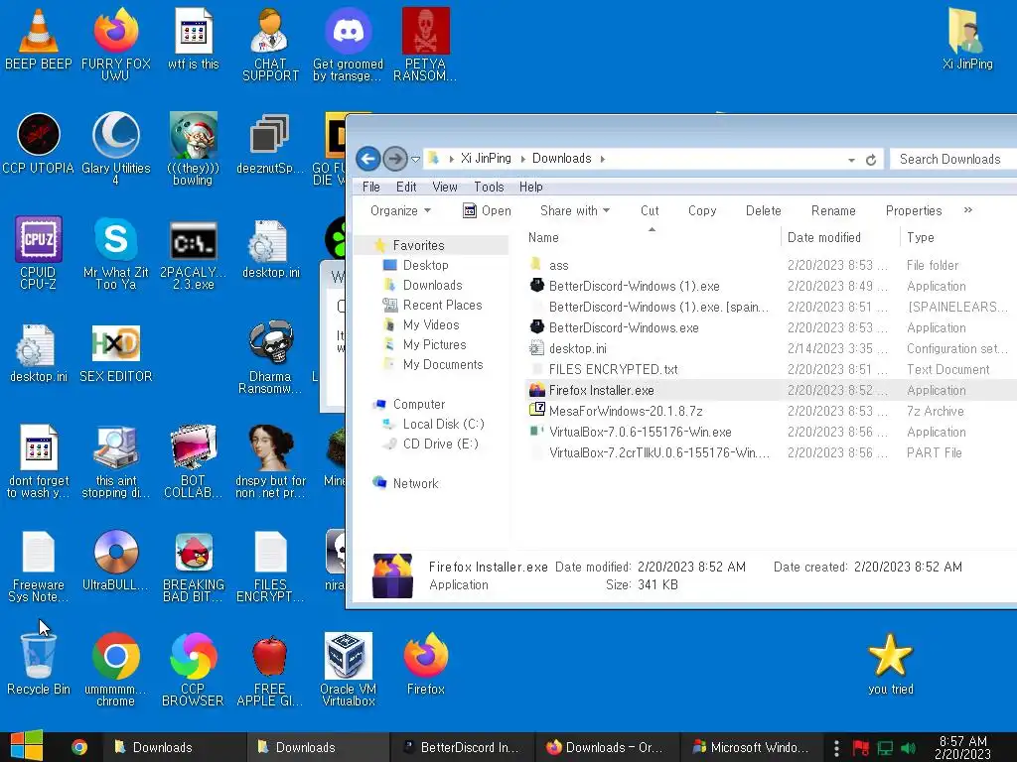Viewport: 1017px width, 762px height.
Task: Click the volume speaker tray icon
Action: 909,748
